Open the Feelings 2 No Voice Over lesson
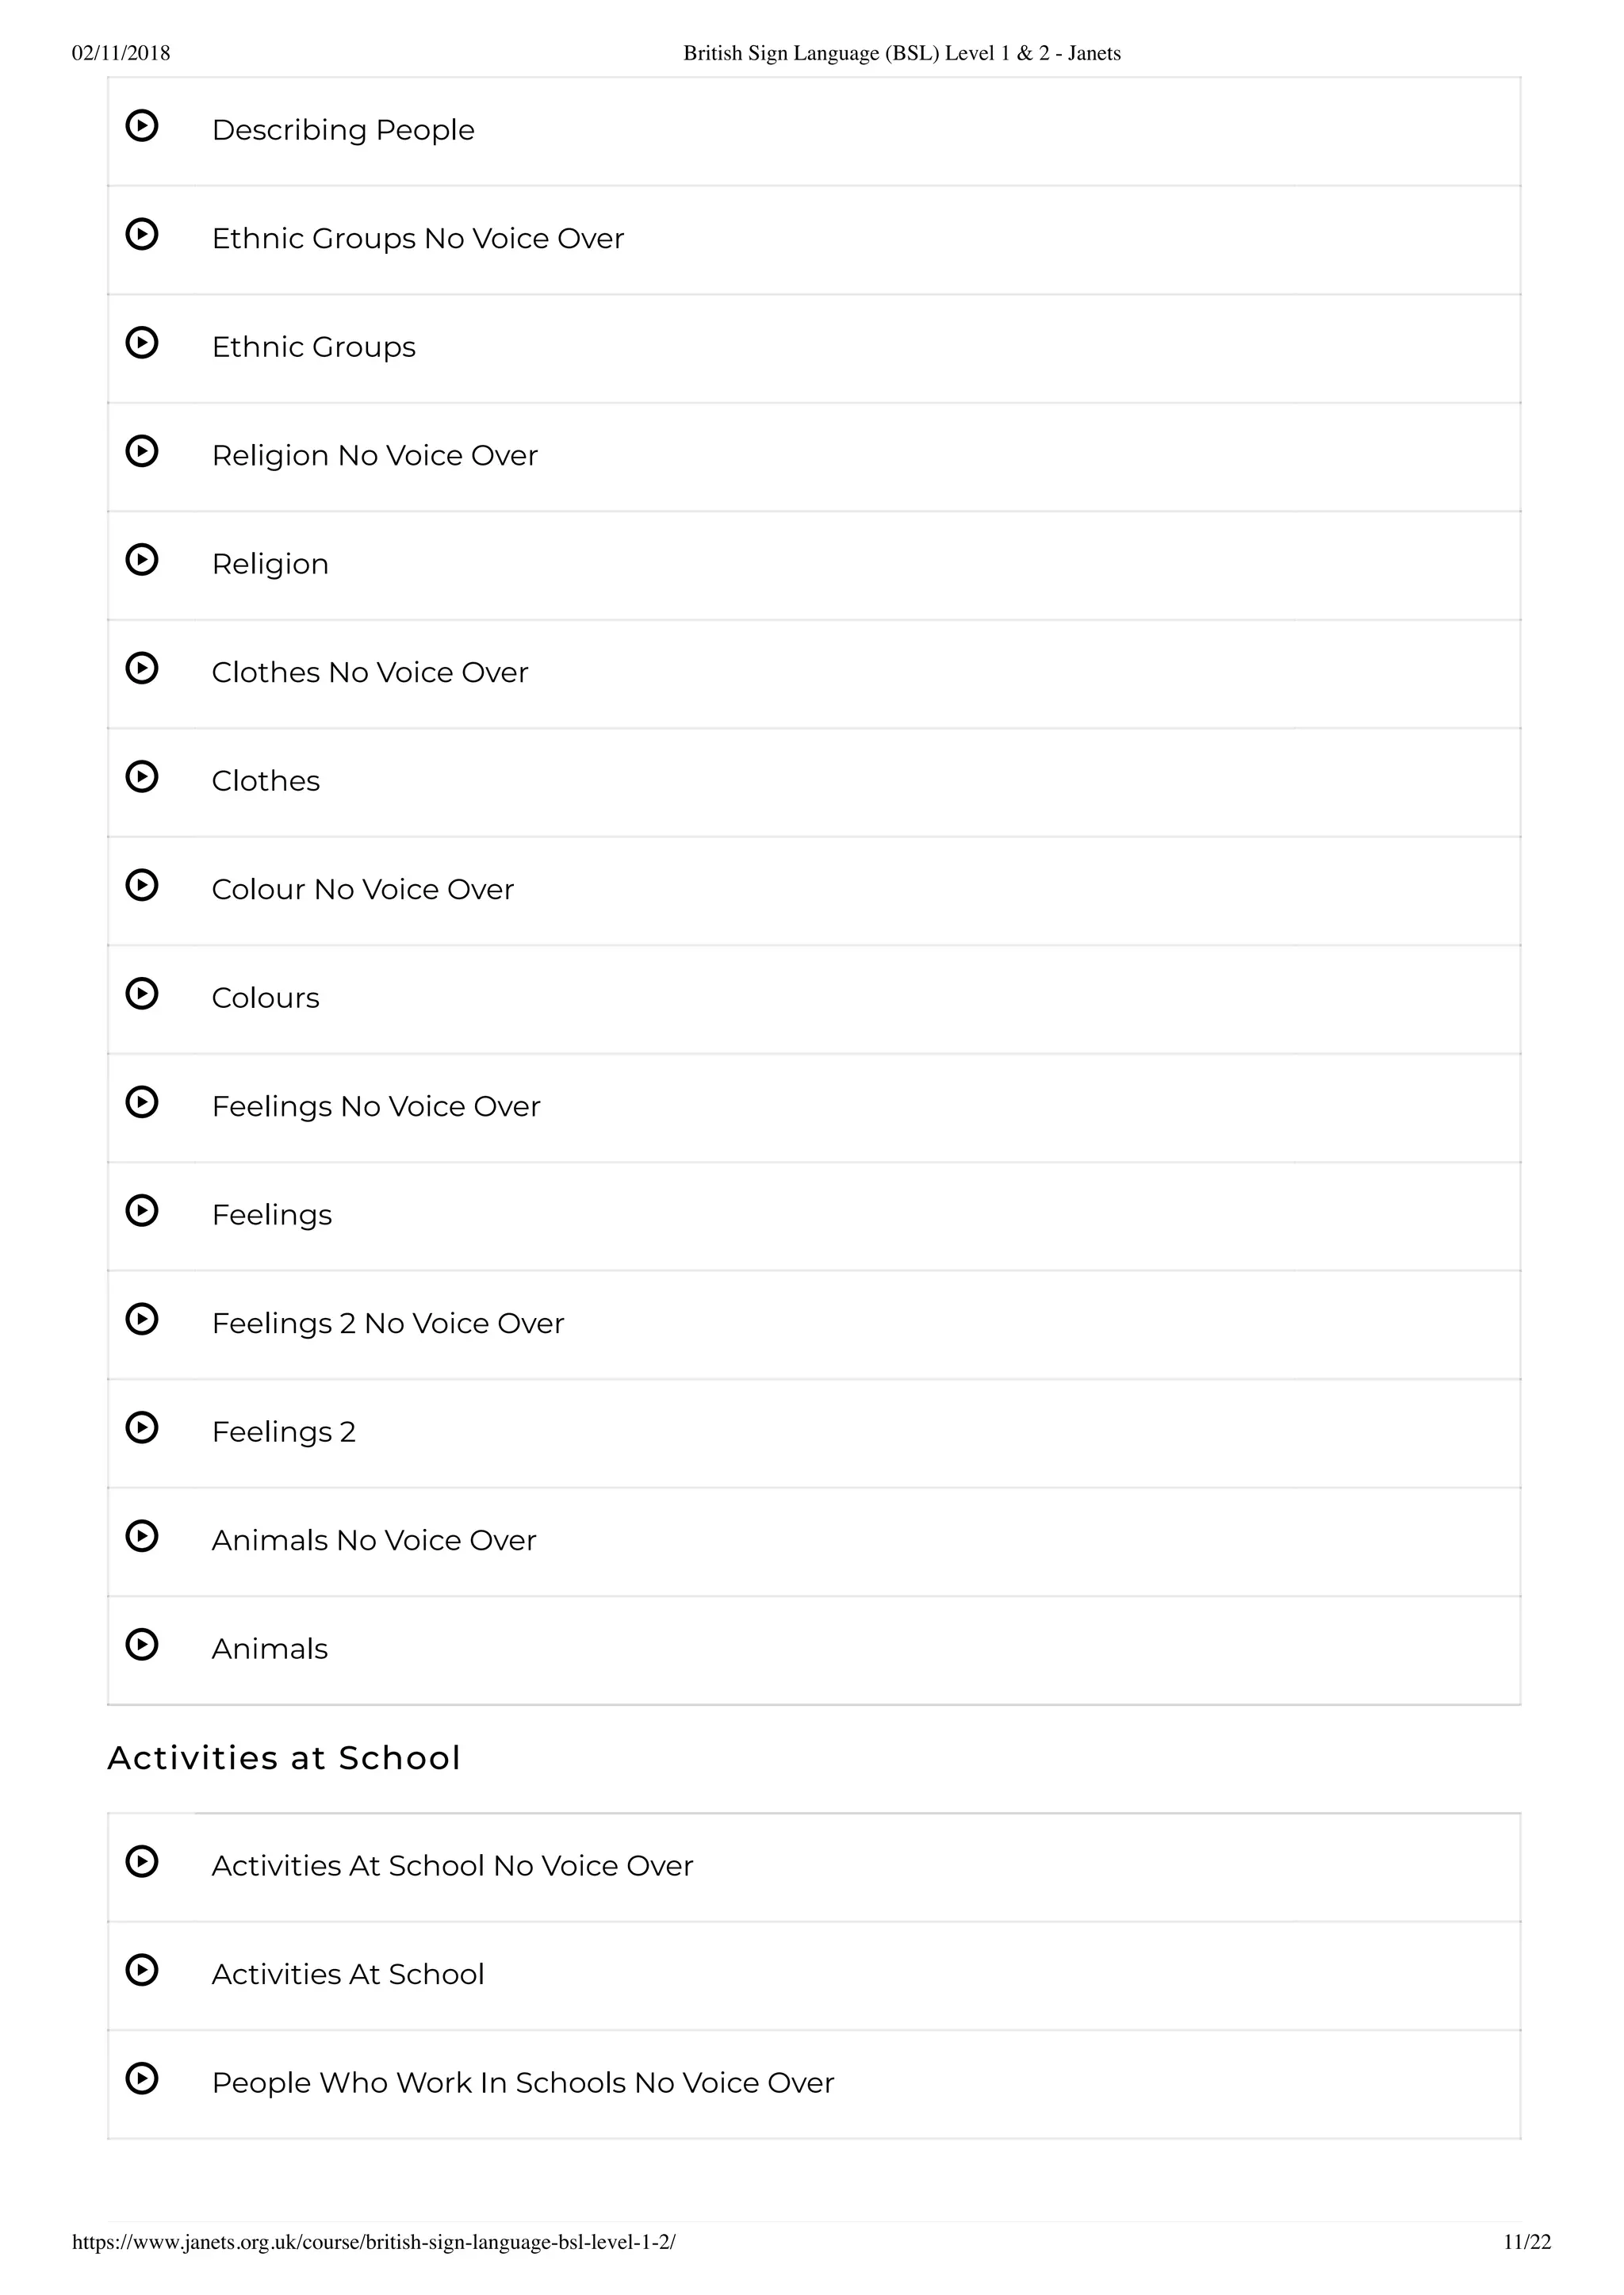The height and width of the screenshot is (2295, 1624). [x=387, y=1324]
